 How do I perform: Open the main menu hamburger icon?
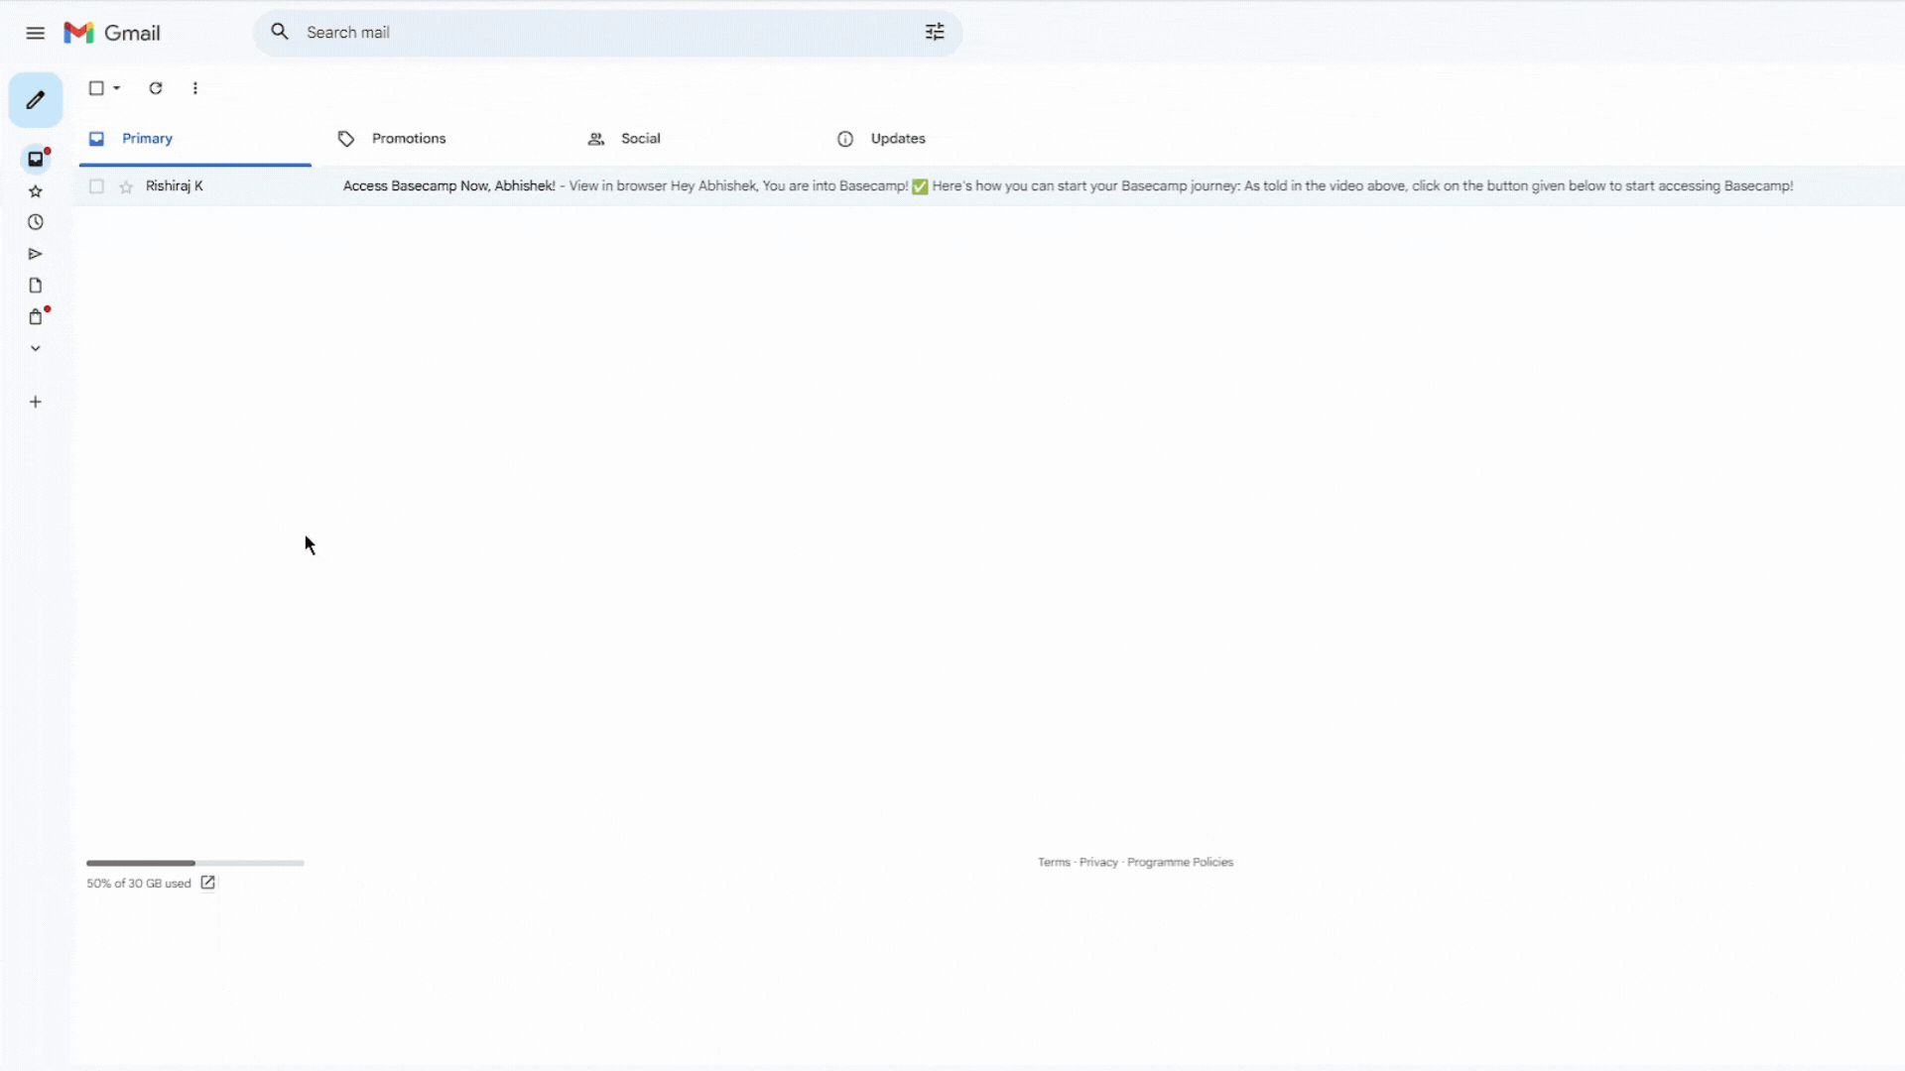[36, 33]
